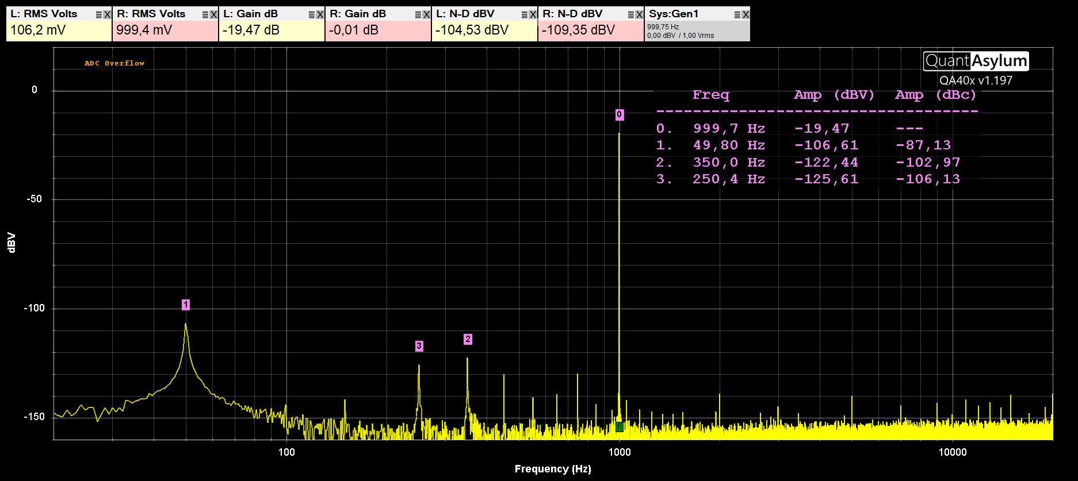Click the Frequency (Hz) axis label
1078x481 pixels.
553,469
